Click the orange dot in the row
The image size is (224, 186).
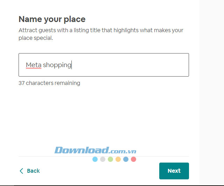coord(118,159)
